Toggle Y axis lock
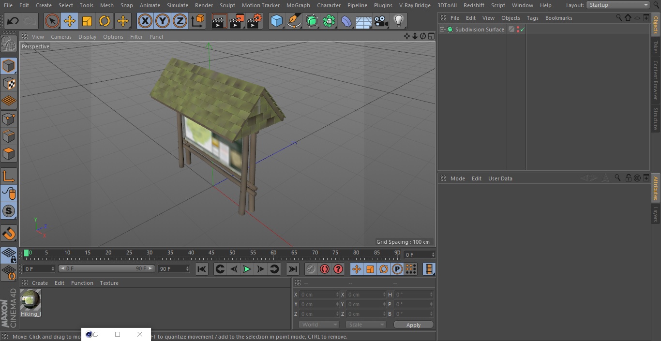 coord(163,21)
